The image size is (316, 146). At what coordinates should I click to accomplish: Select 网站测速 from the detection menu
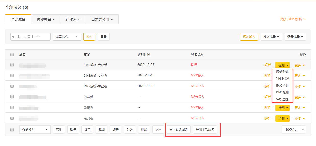[282, 72]
